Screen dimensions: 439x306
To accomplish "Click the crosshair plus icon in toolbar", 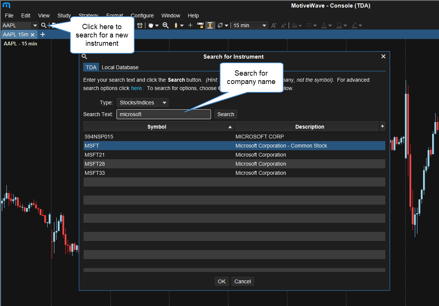I will [x=190, y=25].
